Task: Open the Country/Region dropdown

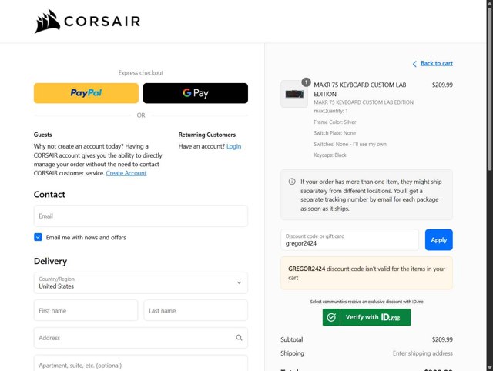Action: pos(141,282)
